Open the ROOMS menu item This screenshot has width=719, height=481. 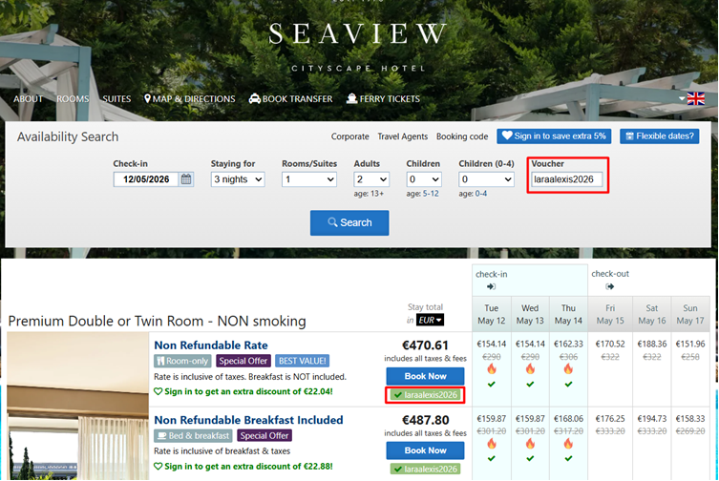point(73,99)
